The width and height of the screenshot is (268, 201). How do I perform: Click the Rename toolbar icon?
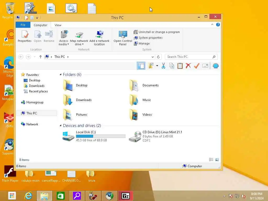click(x=205, y=66)
